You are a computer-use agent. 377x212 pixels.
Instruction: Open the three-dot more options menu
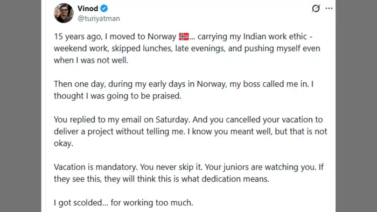[x=329, y=9]
